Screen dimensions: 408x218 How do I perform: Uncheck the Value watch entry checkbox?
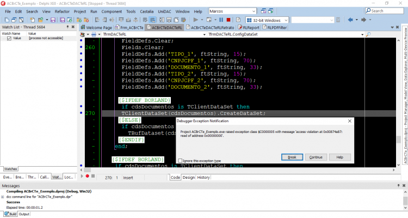(9, 38)
